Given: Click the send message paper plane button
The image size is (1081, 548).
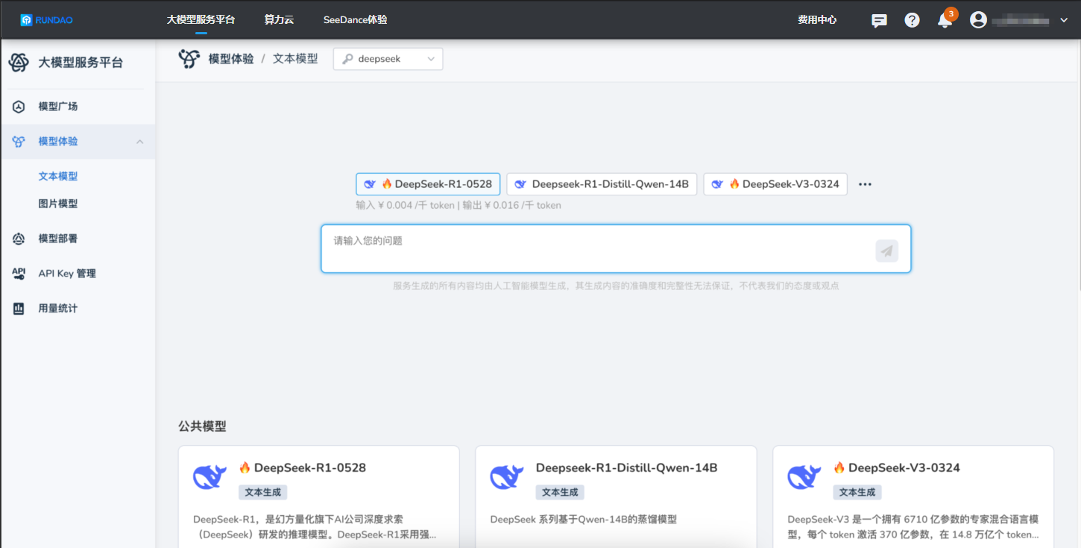Looking at the screenshot, I should click(886, 251).
